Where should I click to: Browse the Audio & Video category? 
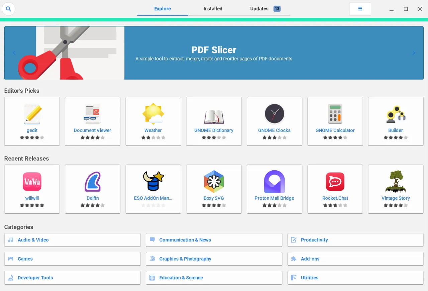[73, 240]
